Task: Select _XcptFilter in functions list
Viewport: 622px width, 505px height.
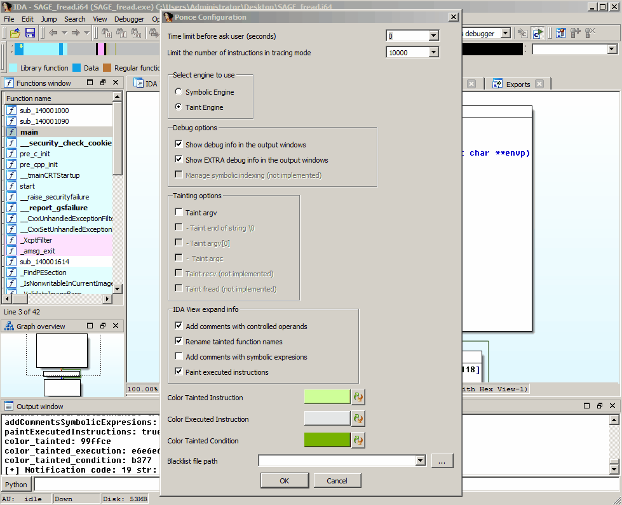Action: click(58, 240)
